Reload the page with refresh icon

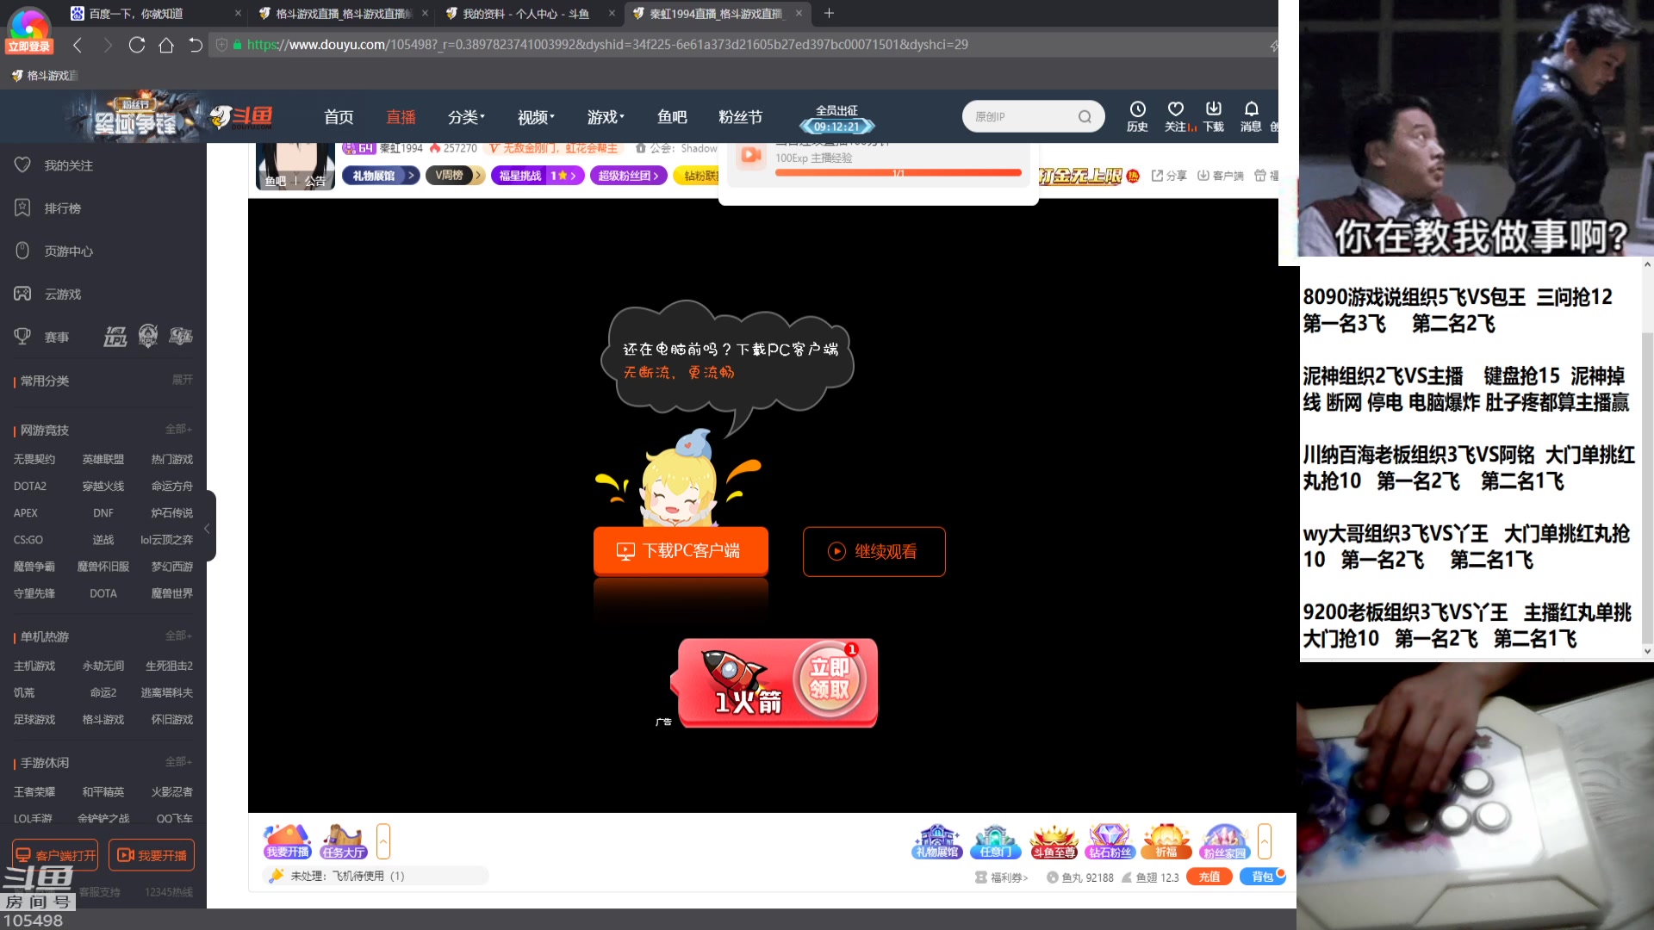coord(136,45)
